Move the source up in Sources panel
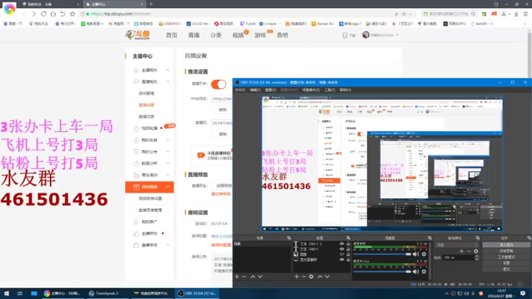 pos(320,276)
